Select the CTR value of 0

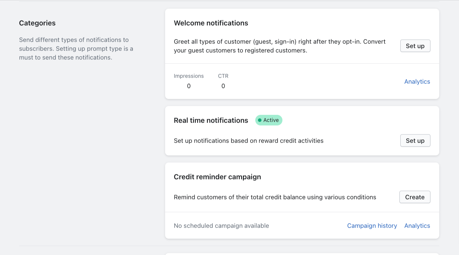coord(223,86)
